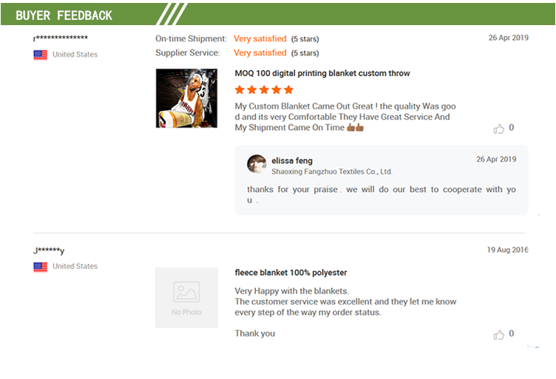Click reviewer name J******y

(x=49, y=250)
